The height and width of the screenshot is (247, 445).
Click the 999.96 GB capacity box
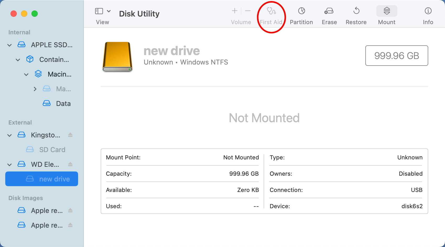pyautogui.click(x=397, y=56)
